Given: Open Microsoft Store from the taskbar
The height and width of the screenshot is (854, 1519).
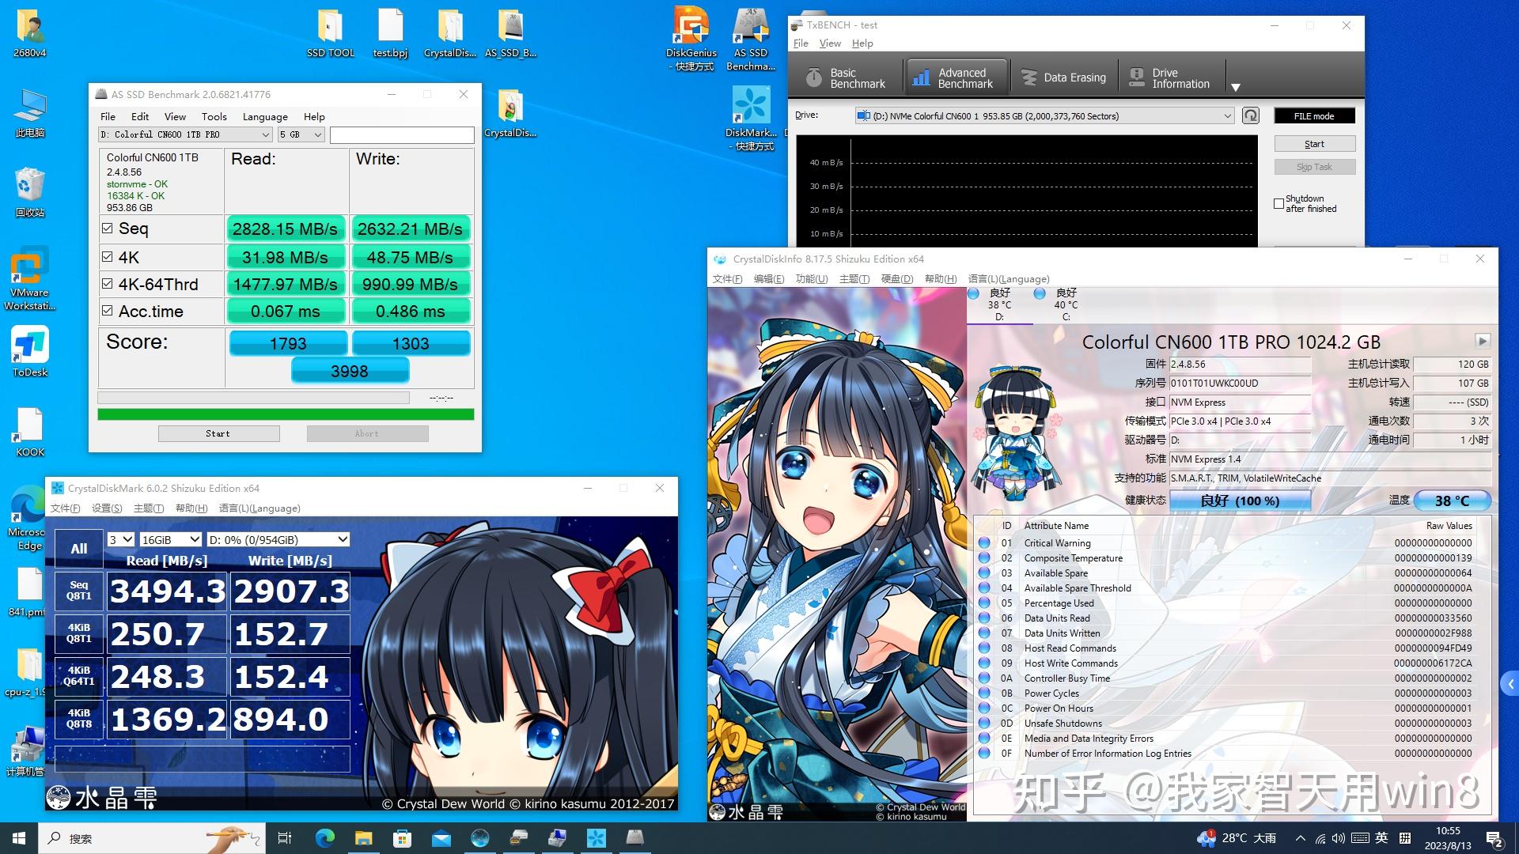Looking at the screenshot, I should pyautogui.click(x=402, y=838).
